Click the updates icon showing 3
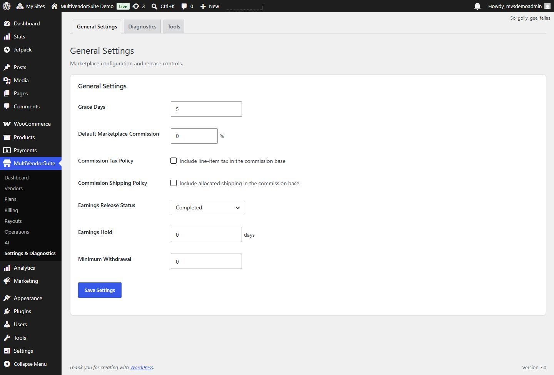Screen dimensions: 554x375 click(136, 6)
